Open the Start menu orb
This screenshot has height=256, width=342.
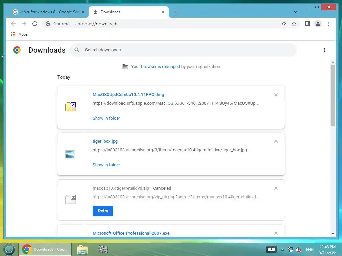[8, 249]
